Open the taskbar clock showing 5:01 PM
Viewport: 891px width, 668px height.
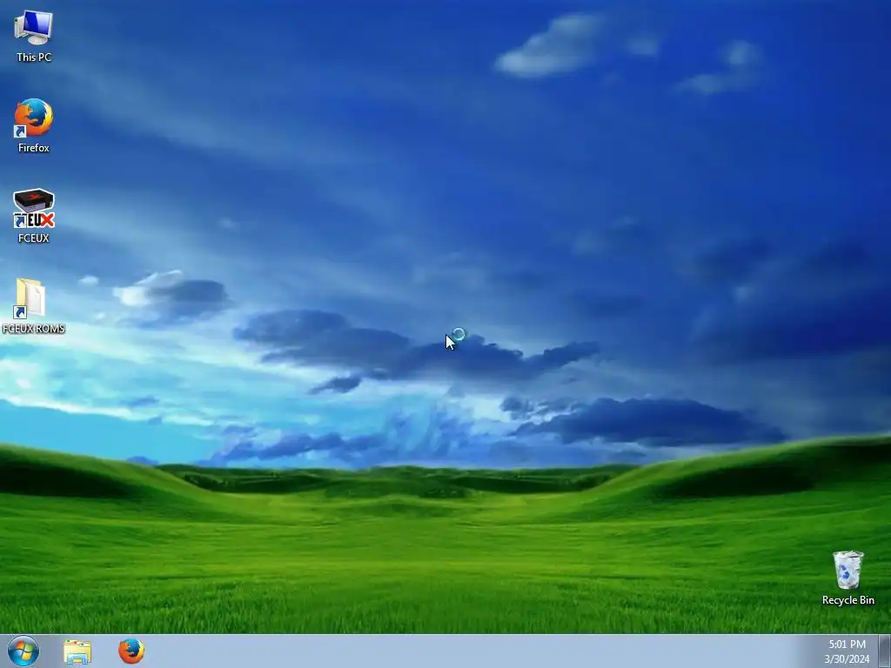(x=847, y=651)
